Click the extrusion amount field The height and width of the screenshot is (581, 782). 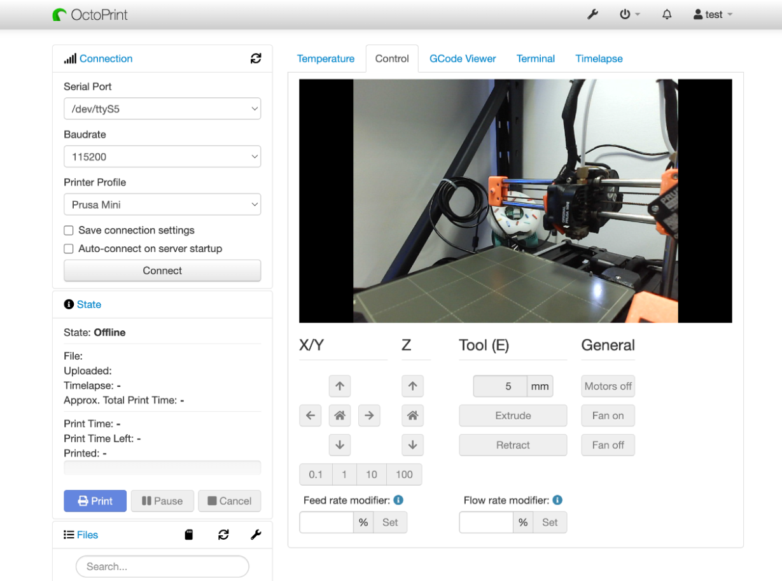pos(500,386)
